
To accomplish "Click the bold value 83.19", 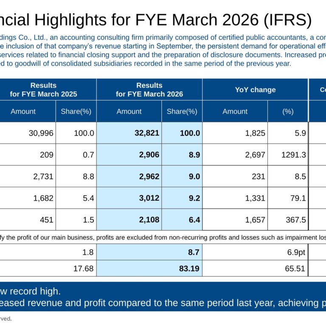I will click(189, 268).
